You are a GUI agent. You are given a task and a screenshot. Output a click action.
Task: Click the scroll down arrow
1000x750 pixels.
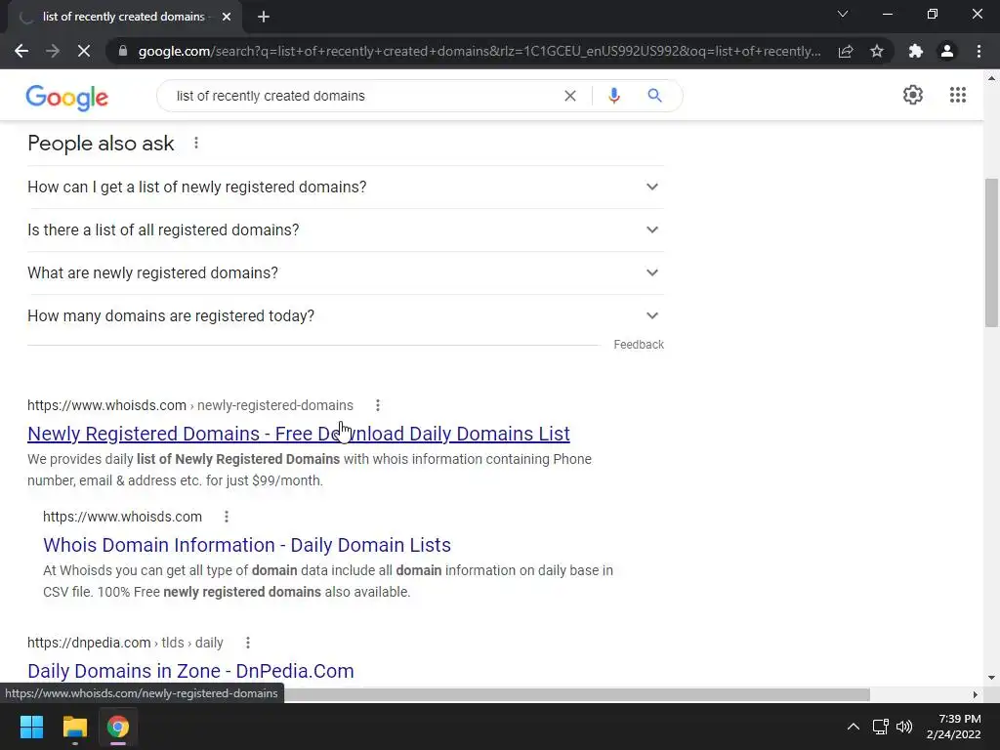tap(992, 678)
